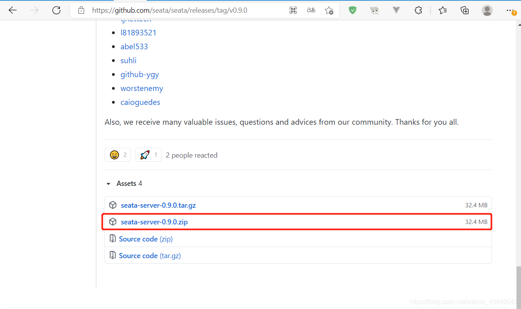Download Source code (tar.gz)
Viewport: 521px width, 309px height.
150,255
